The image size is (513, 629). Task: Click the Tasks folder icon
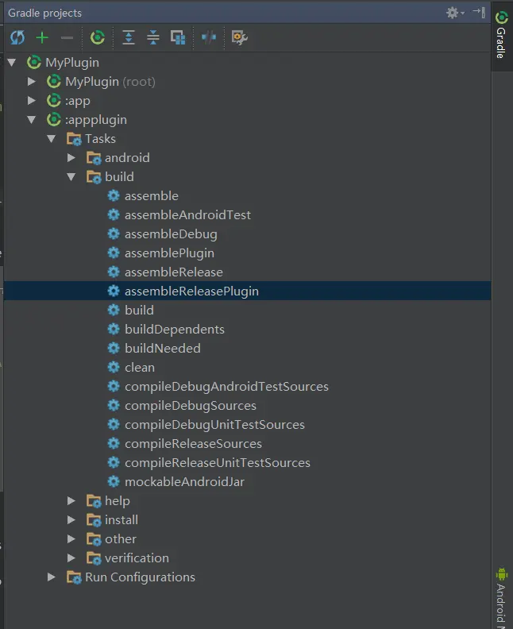74,139
